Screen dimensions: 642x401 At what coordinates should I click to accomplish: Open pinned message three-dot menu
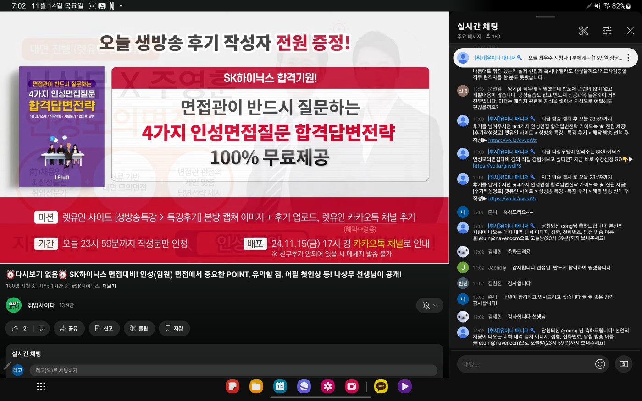click(x=628, y=58)
